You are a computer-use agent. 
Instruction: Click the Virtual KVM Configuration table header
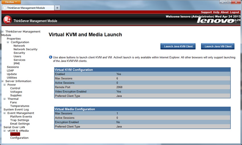142,70
